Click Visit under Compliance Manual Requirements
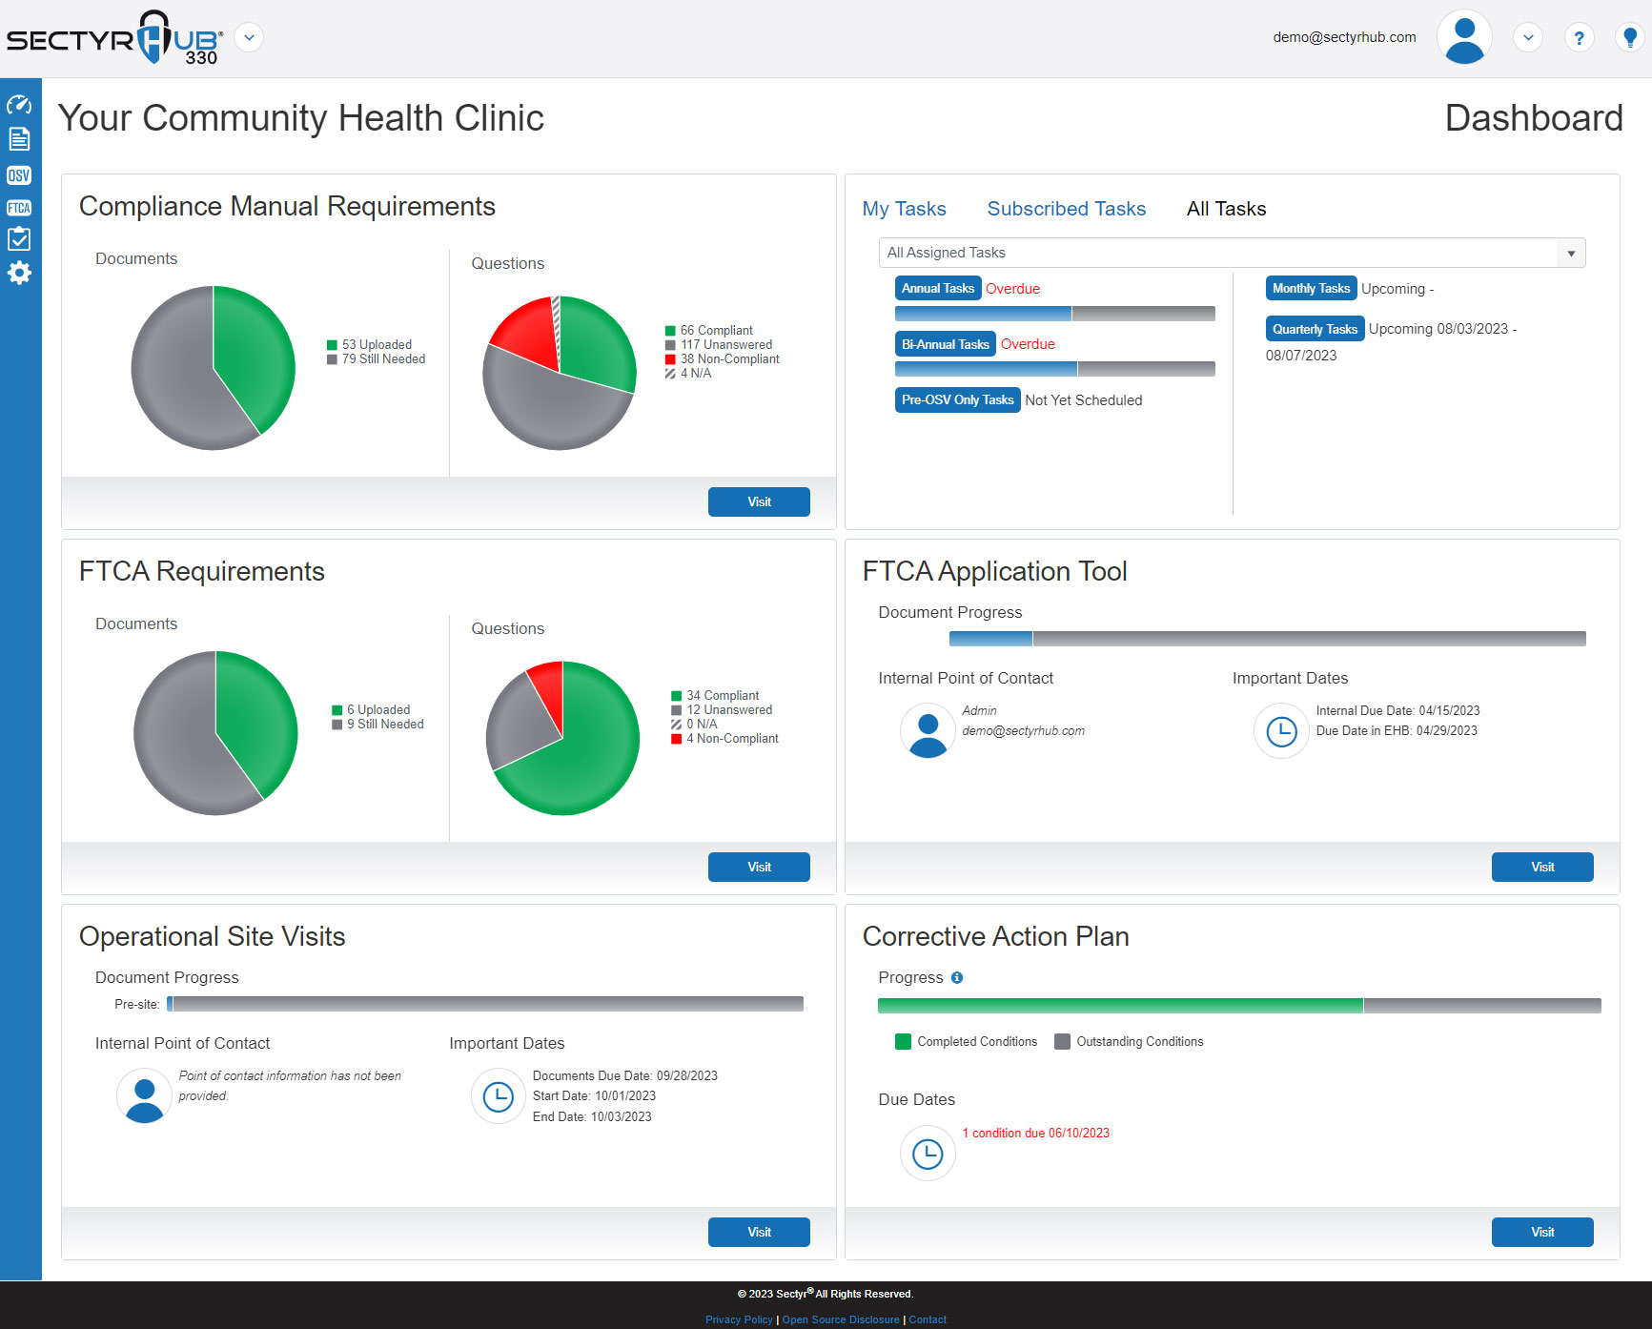Screen dimensions: 1652x1329 pos(759,502)
